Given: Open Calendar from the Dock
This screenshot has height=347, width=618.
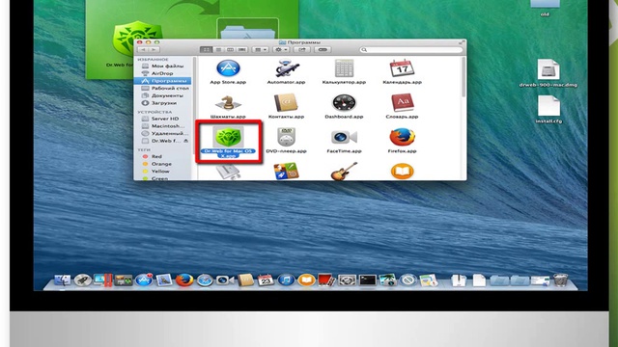Looking at the screenshot, I should click(266, 280).
